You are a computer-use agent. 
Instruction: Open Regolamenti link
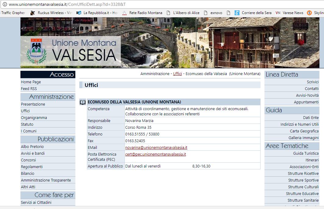pyautogui.click(x=32, y=167)
